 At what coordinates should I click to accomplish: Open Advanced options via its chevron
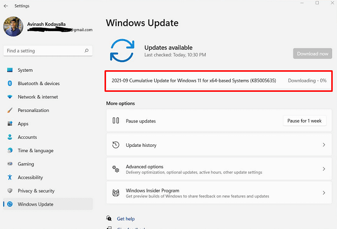(324, 169)
